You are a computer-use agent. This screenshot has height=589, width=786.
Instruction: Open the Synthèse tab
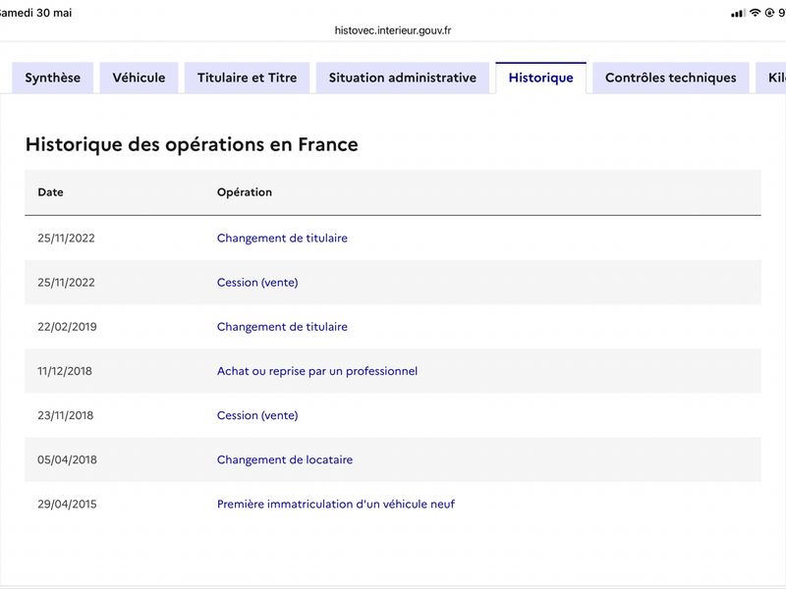(53, 78)
